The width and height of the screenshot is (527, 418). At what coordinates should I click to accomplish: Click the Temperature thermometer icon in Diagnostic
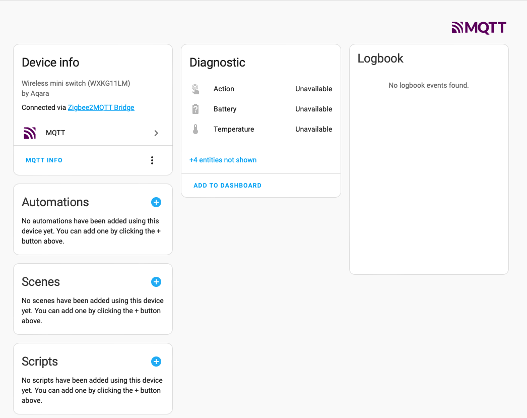[196, 129]
